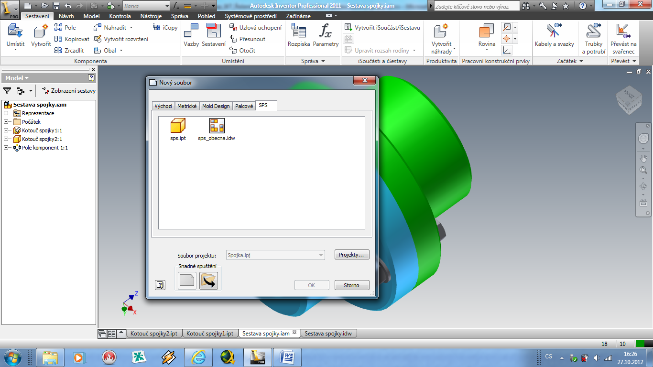Click Kabely a svazky tool
653x367 pixels.
coord(554,35)
